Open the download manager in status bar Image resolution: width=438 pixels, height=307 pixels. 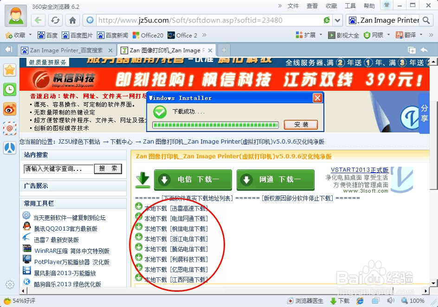(340, 301)
